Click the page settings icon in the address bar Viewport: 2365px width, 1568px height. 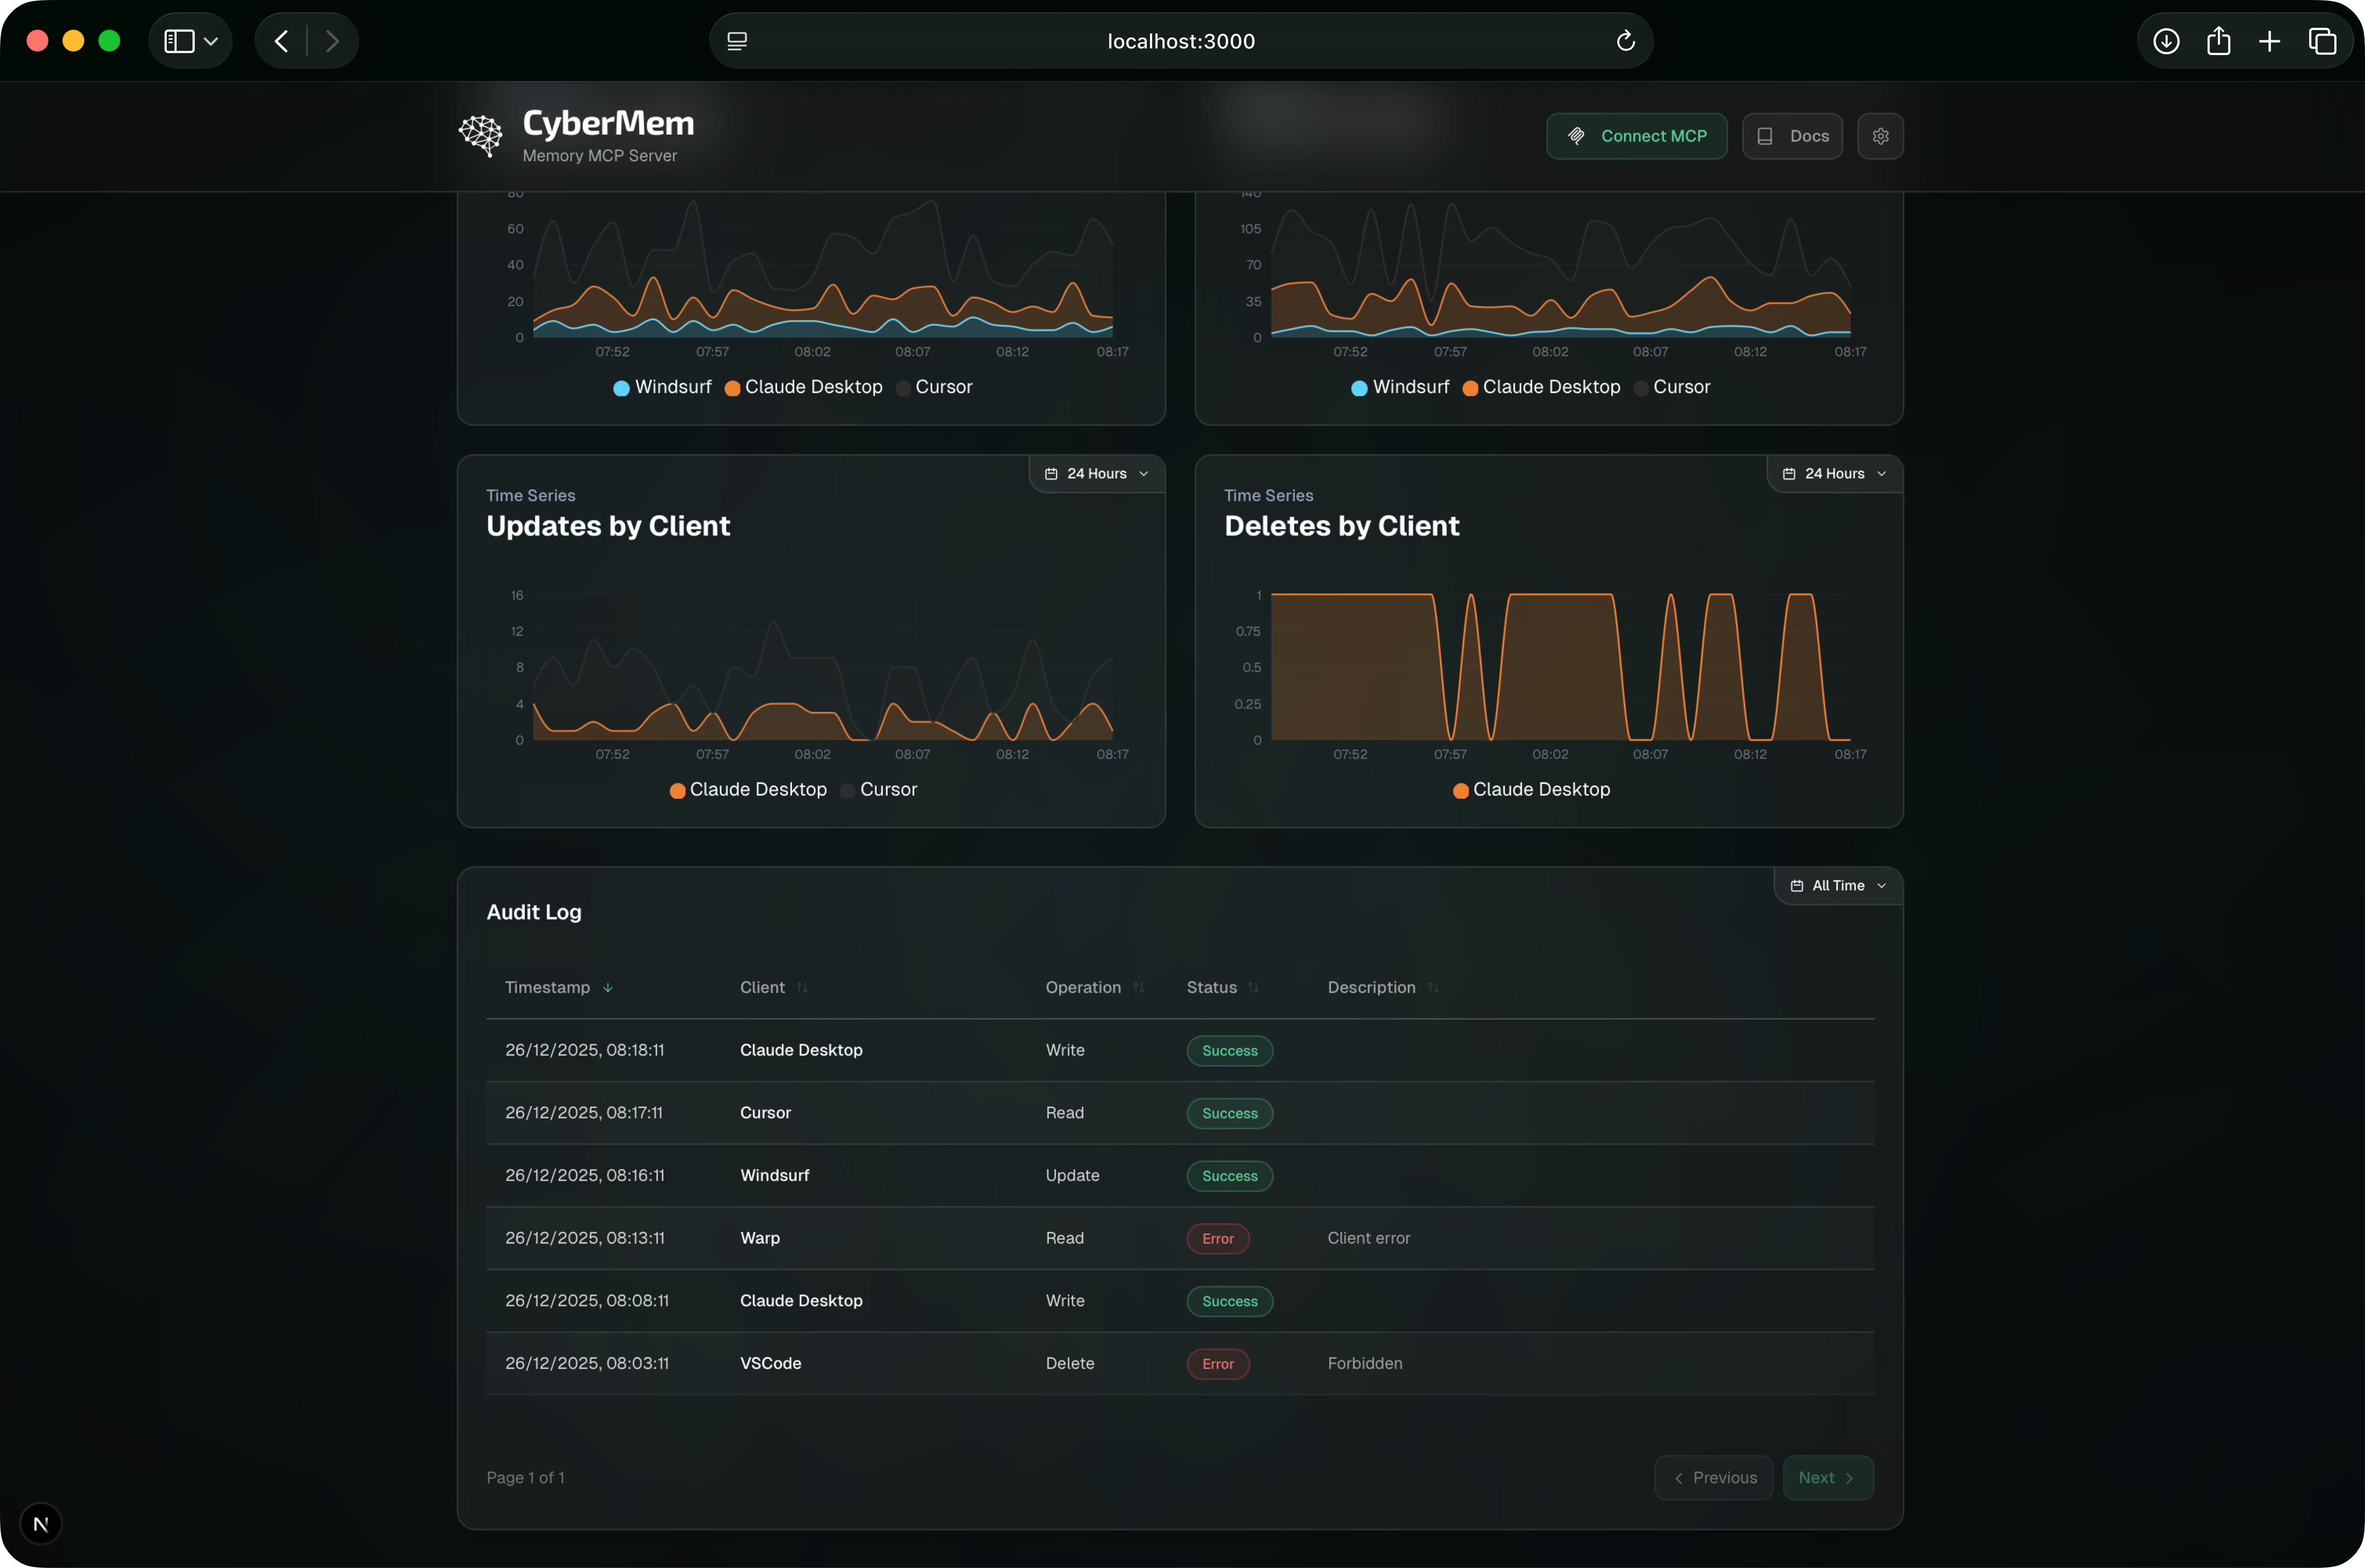[736, 41]
